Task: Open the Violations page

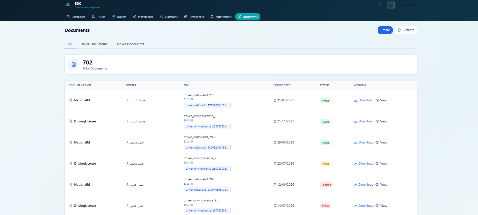Action: [169, 17]
